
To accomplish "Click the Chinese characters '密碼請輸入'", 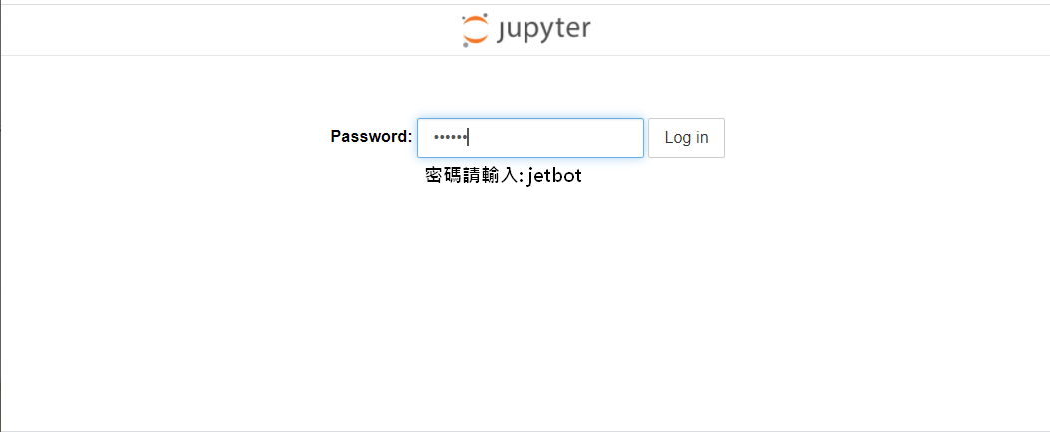I will (x=471, y=176).
